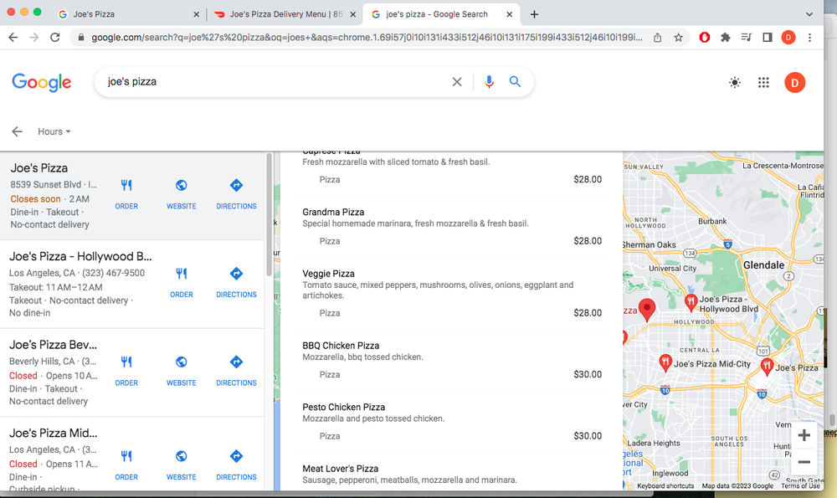This screenshot has width=837, height=498.
Task: Zoom in on the map
Action: tap(804, 435)
